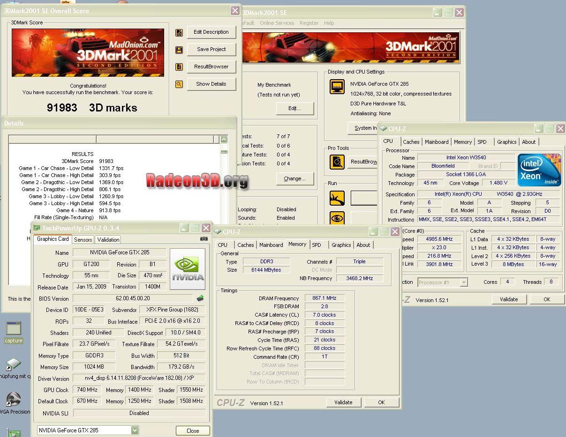The image size is (566, 437).
Task: Click the Intel Xeon inside logo in CPU-Z
Action: click(539, 170)
